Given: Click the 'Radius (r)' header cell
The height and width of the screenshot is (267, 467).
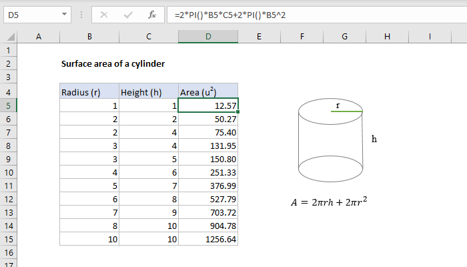Looking at the screenshot, I should pos(89,91).
